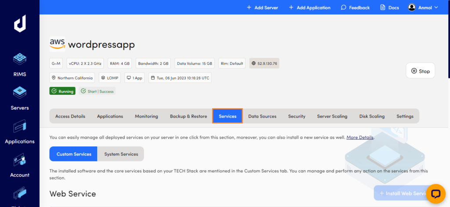Viewport: 450px width, 207px height.
Task: Click the wordpressapp server title
Action: point(102,45)
